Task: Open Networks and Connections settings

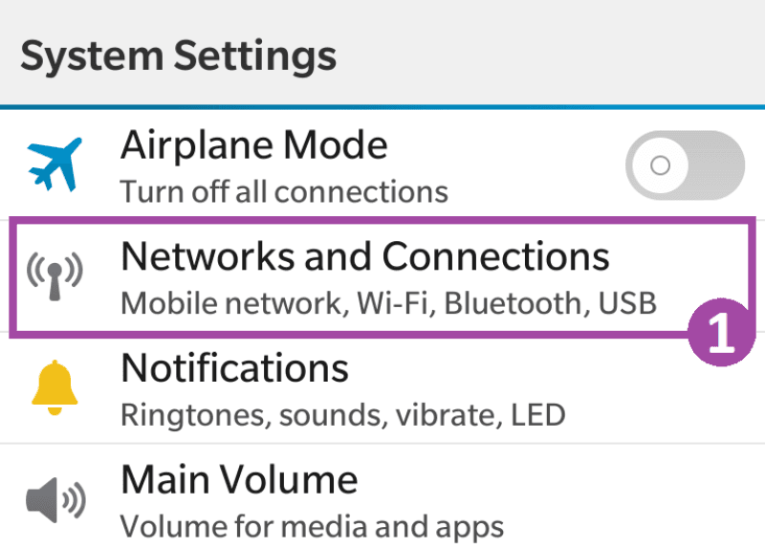Action: tap(365, 257)
